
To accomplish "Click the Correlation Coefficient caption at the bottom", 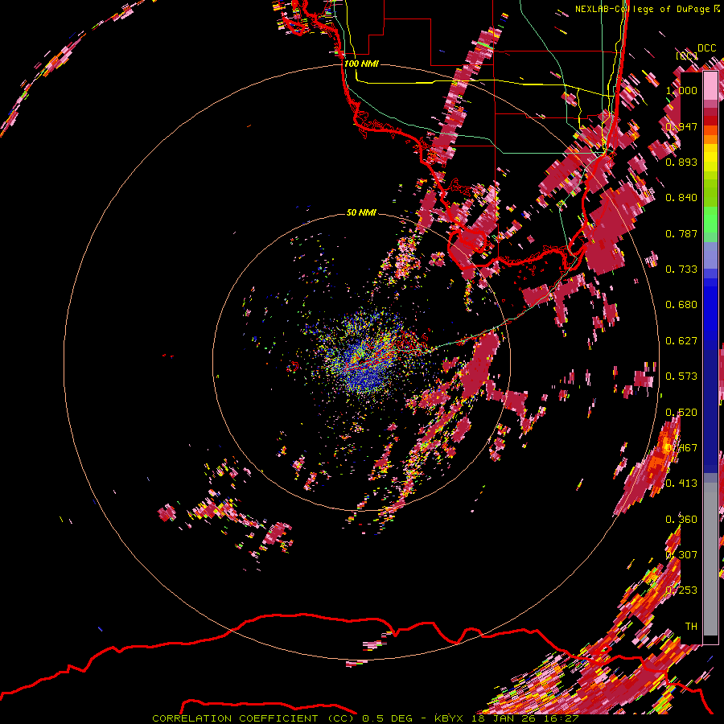I will (x=365, y=718).
